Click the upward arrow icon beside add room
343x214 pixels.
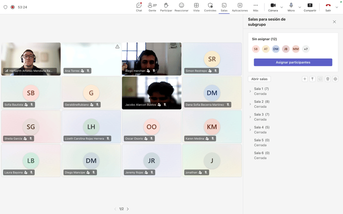312,79
